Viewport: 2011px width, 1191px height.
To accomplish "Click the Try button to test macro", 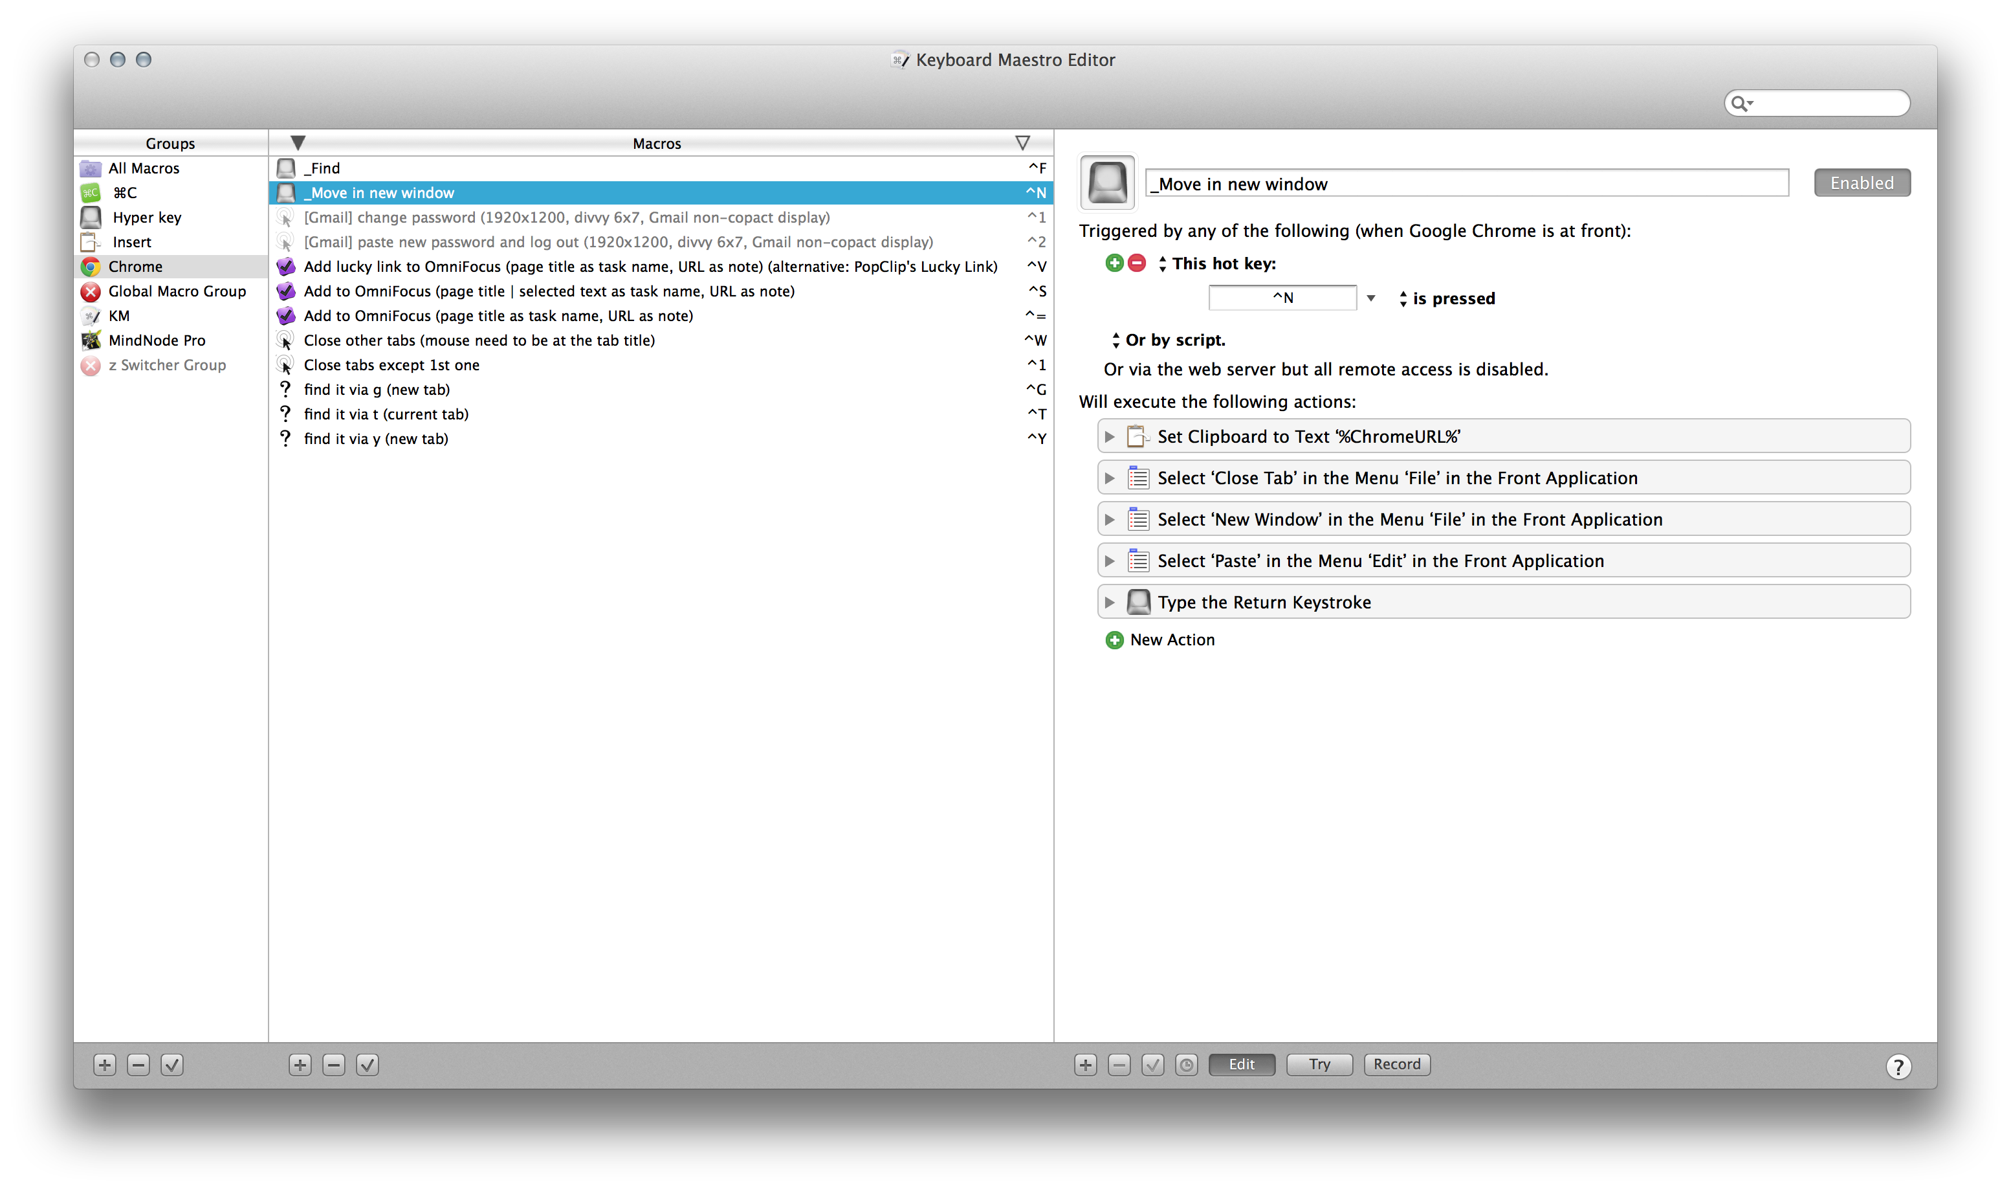I will click(1318, 1063).
